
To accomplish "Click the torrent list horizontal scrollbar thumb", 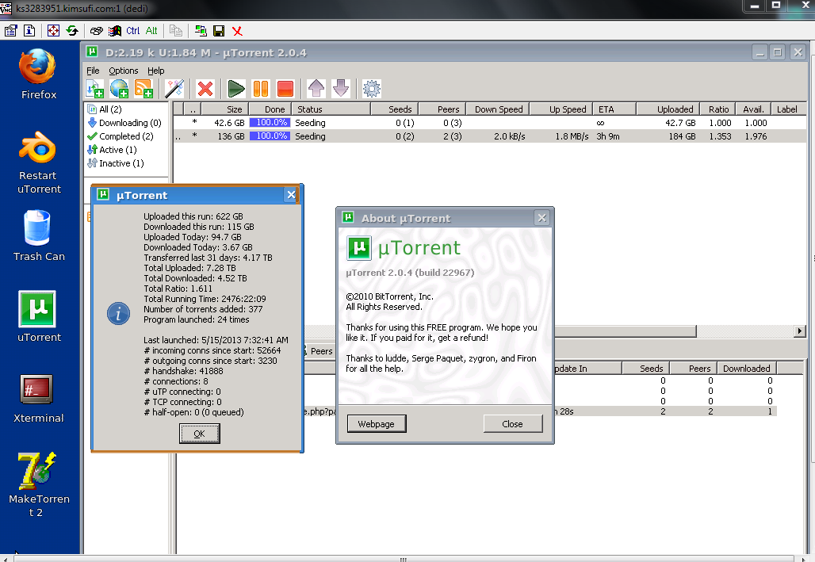I will pos(626,331).
